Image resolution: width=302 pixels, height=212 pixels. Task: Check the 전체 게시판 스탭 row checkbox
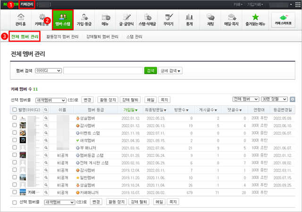click(15, 162)
